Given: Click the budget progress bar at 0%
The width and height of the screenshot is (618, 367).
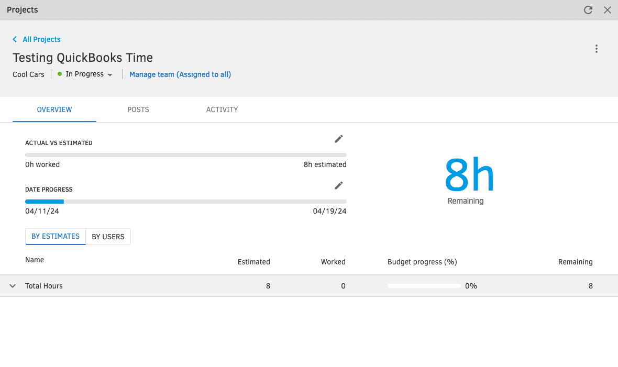Looking at the screenshot, I should [x=424, y=286].
